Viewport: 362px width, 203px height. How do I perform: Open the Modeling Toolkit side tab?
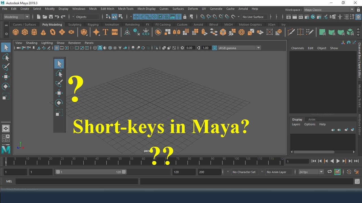(359, 96)
